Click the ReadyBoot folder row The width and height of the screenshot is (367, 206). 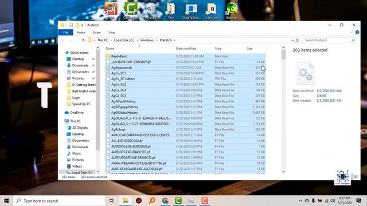185,56
